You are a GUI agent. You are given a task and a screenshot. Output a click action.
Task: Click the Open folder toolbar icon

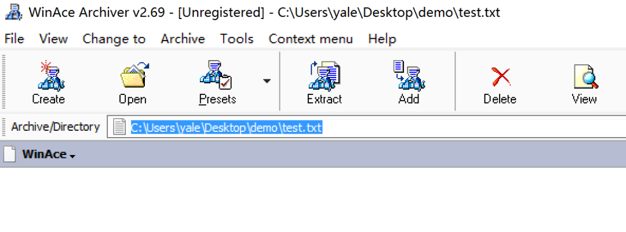(x=134, y=75)
